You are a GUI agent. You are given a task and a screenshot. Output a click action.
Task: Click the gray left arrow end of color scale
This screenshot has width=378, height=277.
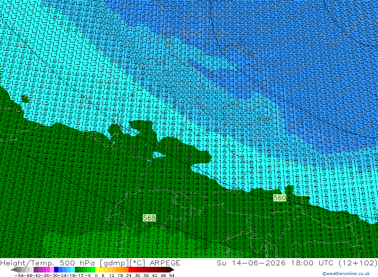tap(14, 269)
